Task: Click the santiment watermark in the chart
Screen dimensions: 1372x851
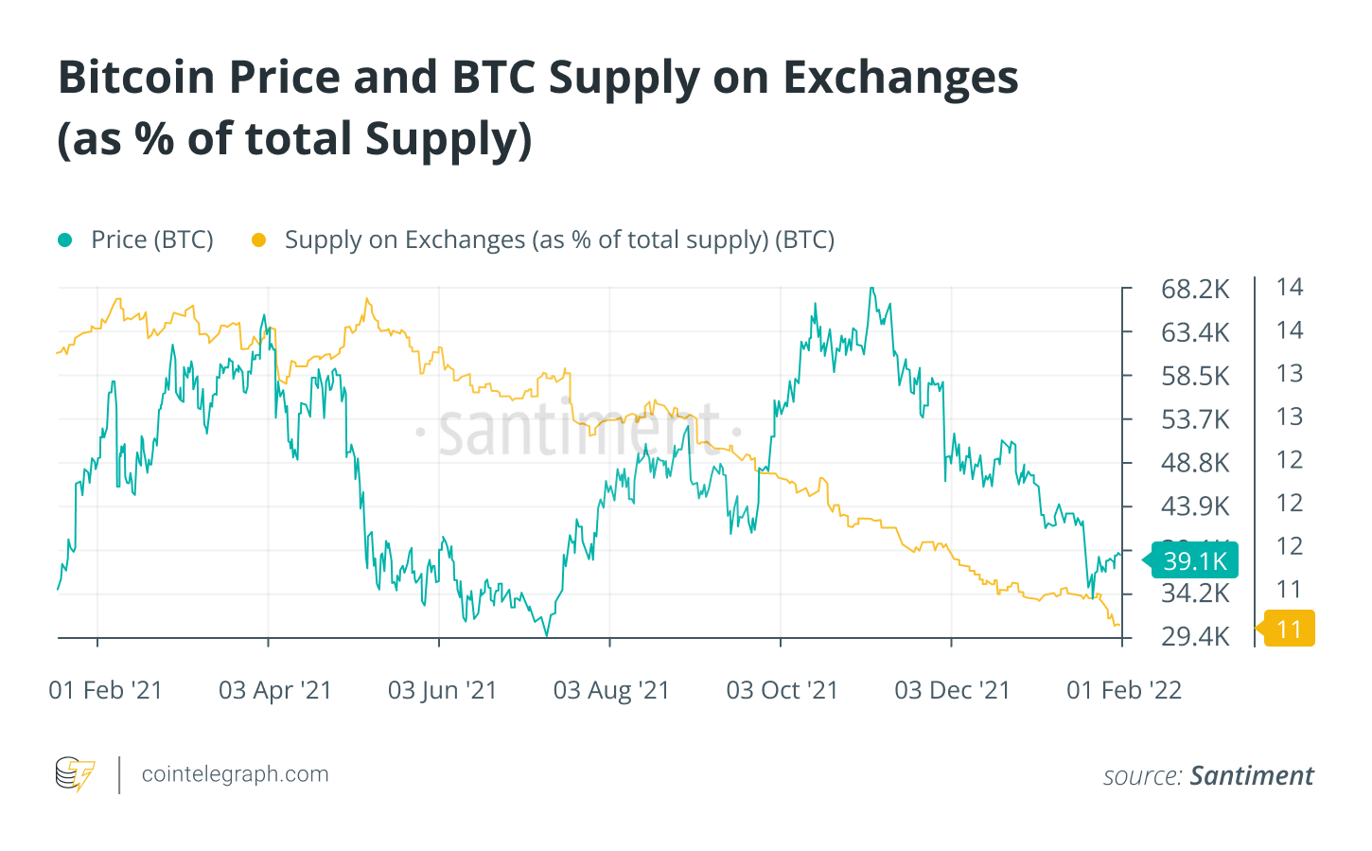Action: (577, 431)
